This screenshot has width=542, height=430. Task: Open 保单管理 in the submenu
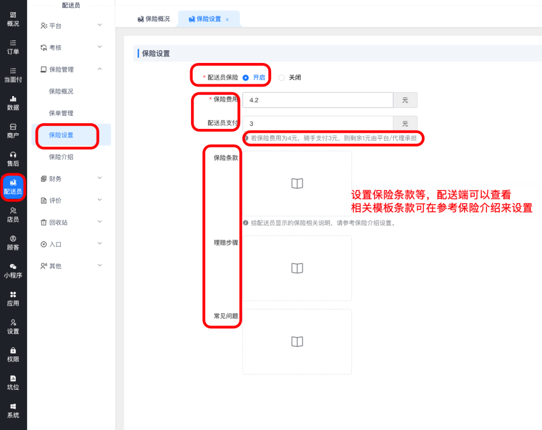pyautogui.click(x=61, y=113)
